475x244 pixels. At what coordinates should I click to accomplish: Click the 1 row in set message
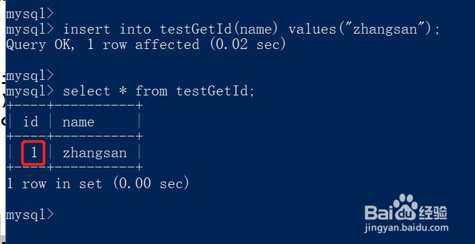[97, 184]
